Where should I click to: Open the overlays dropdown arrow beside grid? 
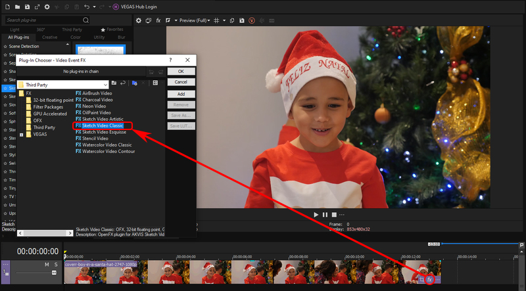(224, 20)
